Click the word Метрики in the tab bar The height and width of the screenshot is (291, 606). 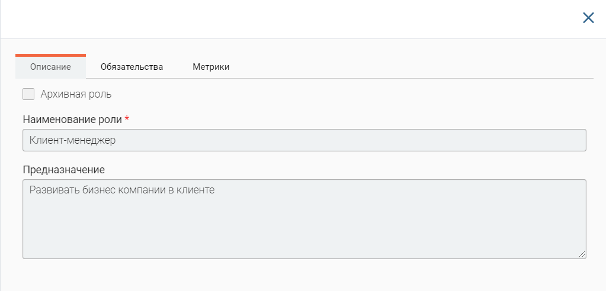[x=211, y=67]
